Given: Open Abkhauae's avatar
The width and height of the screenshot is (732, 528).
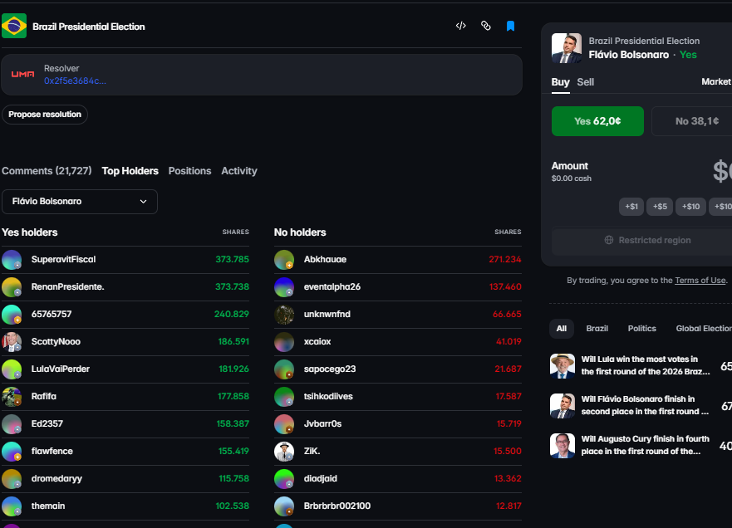Looking at the screenshot, I should [x=284, y=260].
